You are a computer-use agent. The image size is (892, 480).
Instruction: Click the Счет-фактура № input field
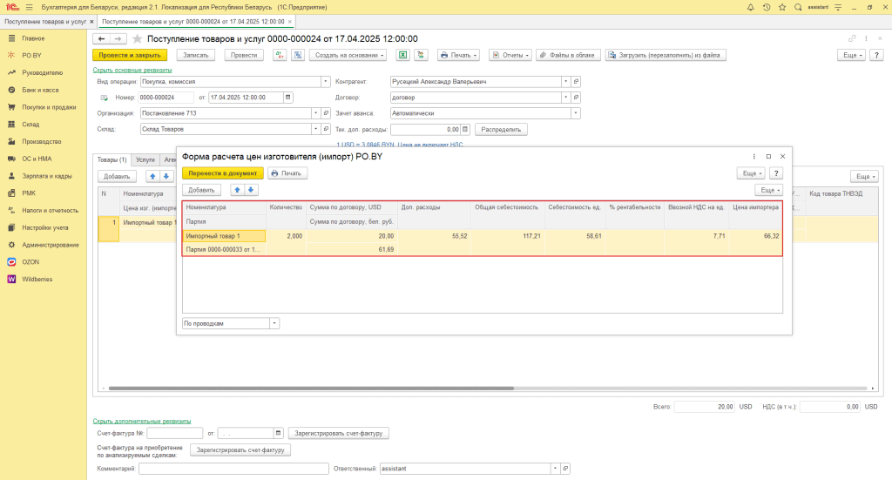tap(174, 433)
